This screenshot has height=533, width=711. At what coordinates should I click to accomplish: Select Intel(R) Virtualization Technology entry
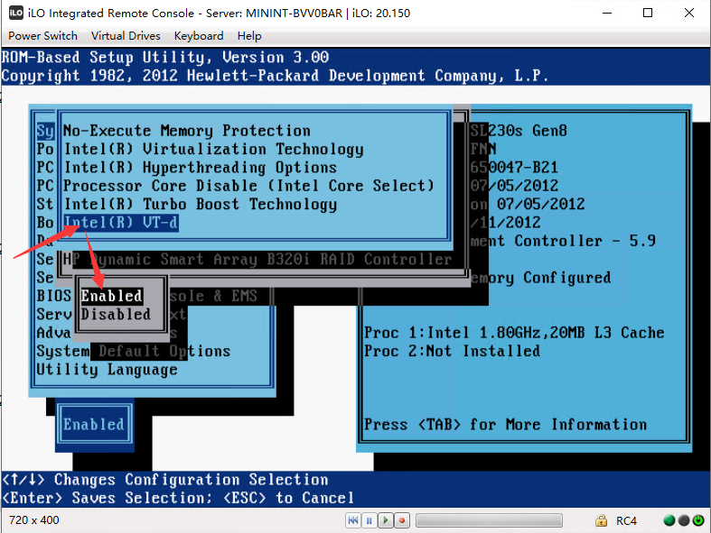coord(213,150)
